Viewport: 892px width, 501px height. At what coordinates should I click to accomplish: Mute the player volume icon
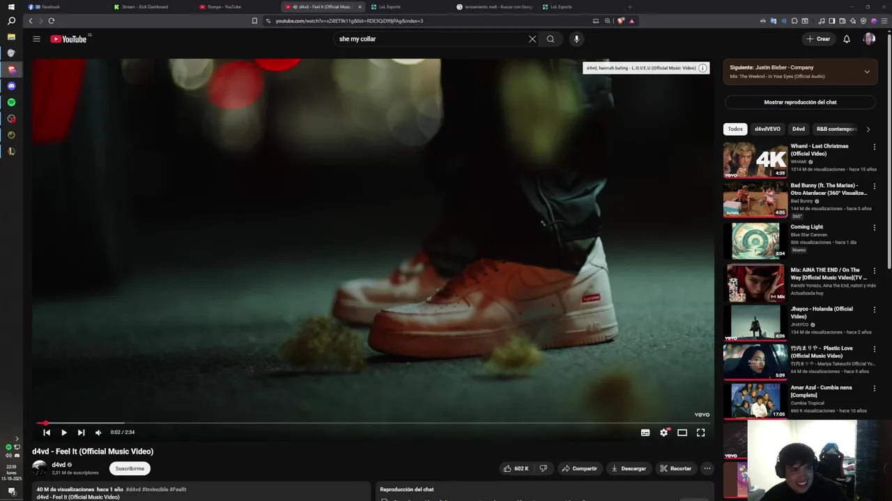point(98,432)
